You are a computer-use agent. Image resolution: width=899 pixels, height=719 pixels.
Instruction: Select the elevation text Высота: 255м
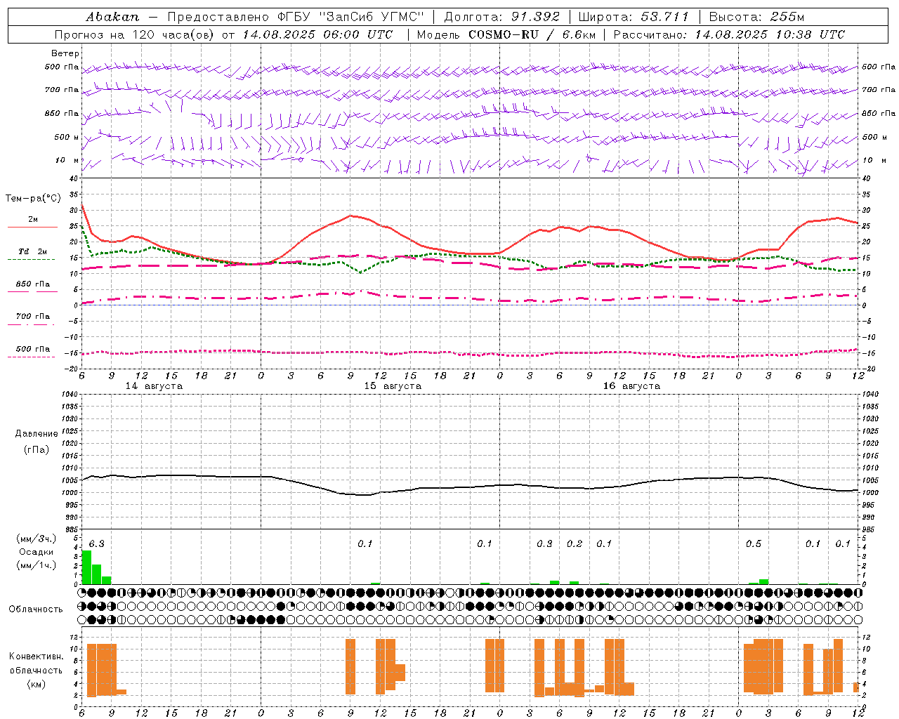(756, 17)
